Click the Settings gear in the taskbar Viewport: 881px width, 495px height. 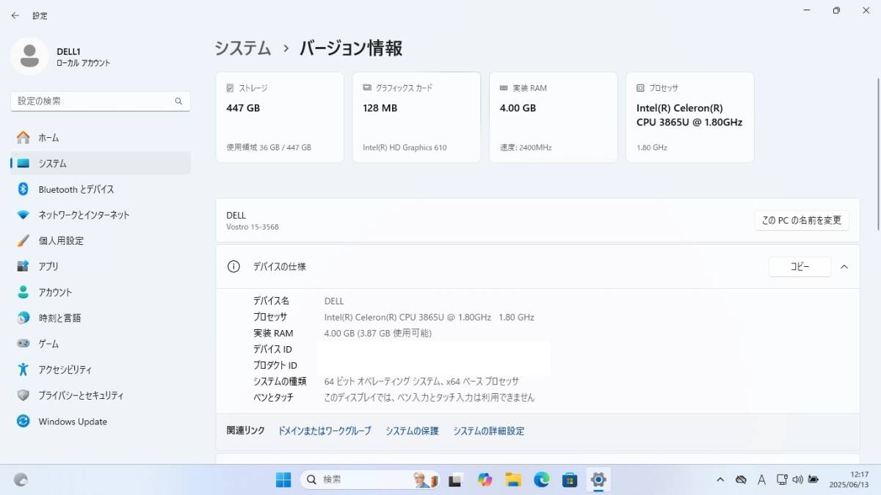point(598,480)
